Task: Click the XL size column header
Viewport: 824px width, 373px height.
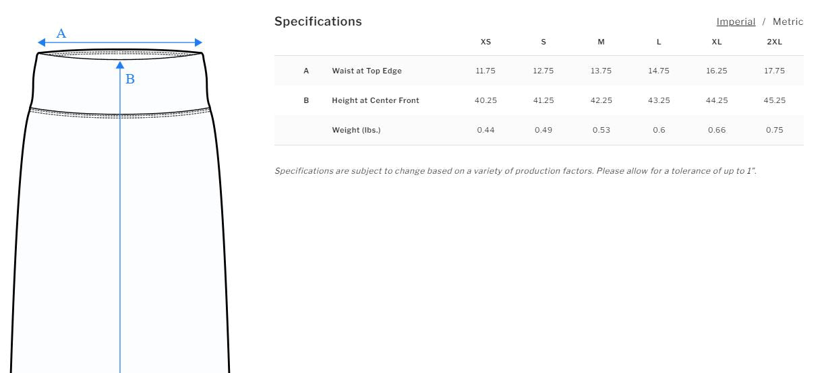Action: (717, 42)
